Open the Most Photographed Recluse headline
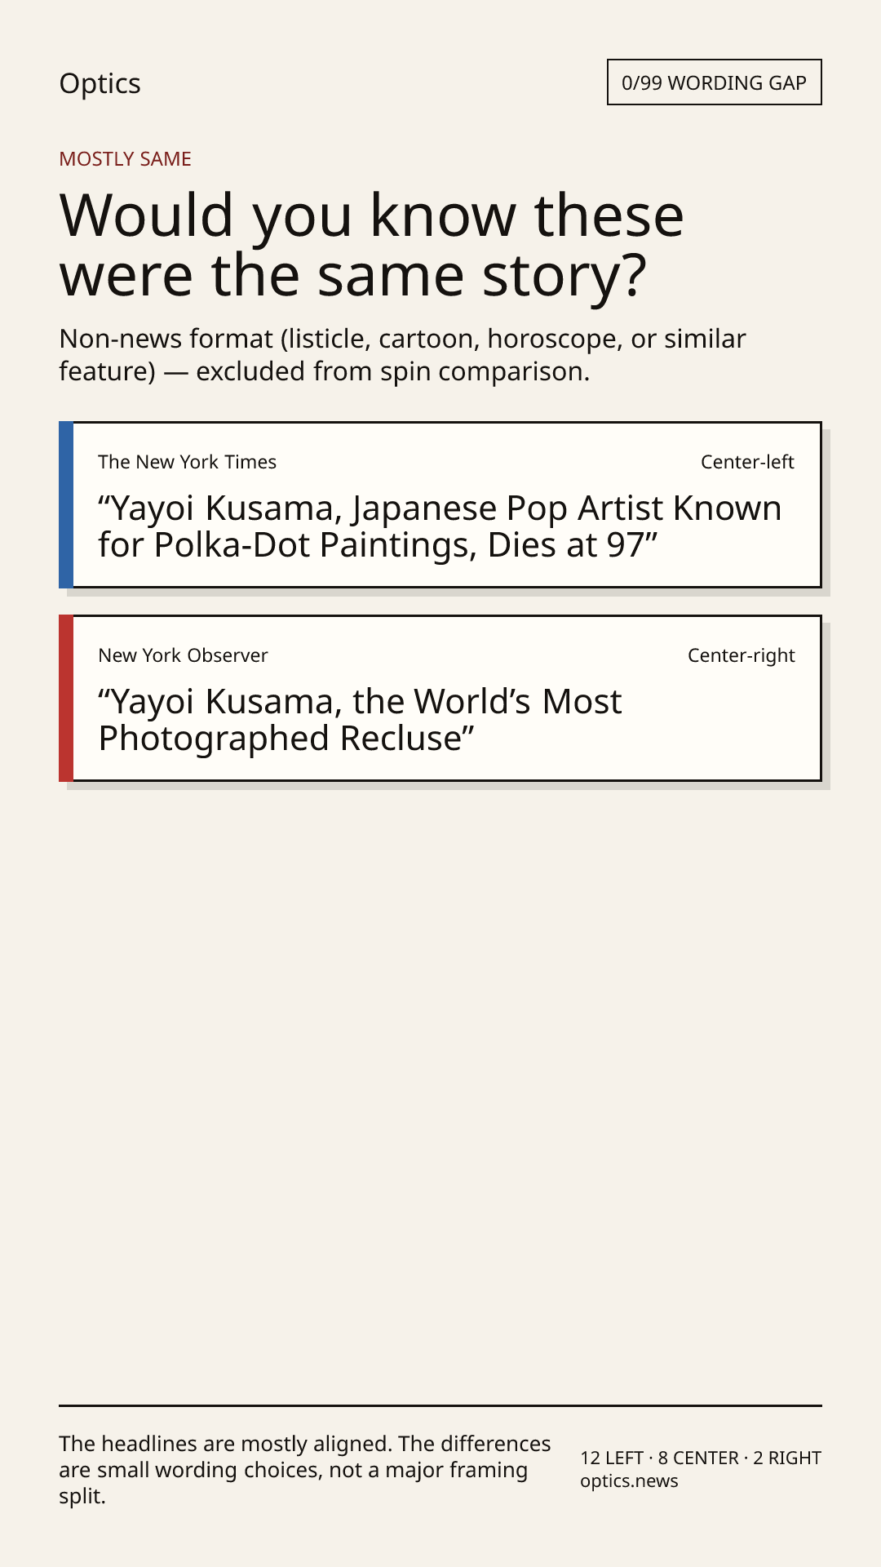 360,720
